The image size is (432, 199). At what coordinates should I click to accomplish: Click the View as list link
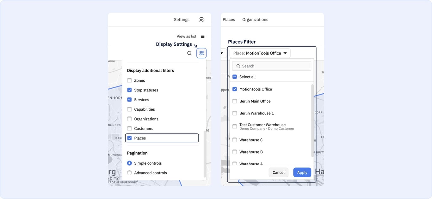click(187, 36)
